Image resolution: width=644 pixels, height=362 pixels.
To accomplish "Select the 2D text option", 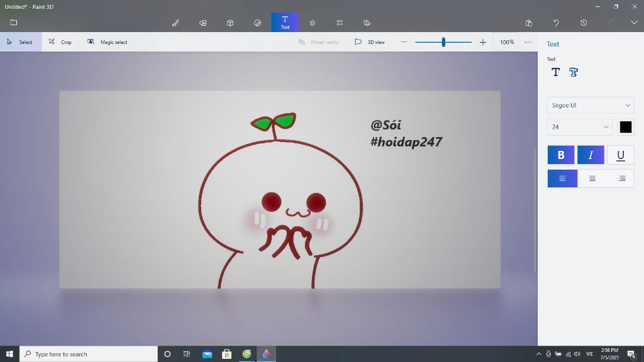I will click(556, 72).
